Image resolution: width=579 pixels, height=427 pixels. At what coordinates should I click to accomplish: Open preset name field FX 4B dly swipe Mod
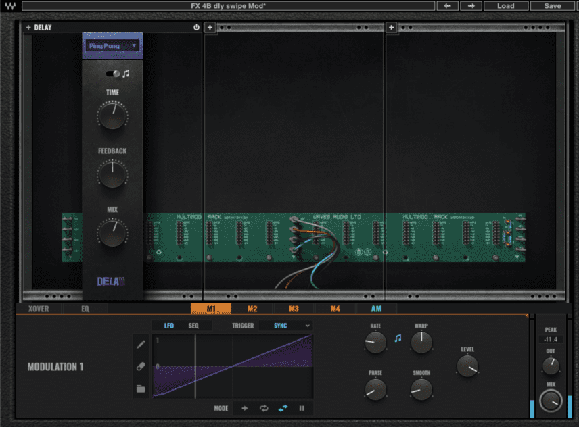(228, 6)
